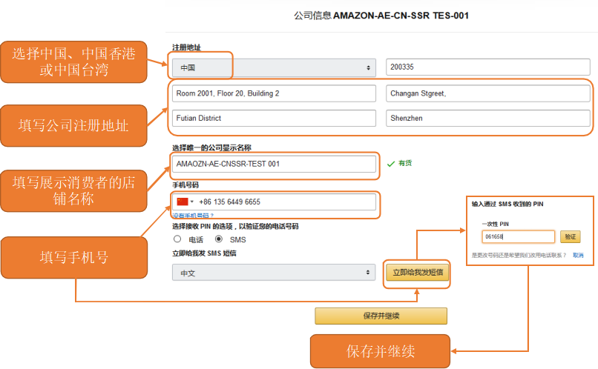This screenshot has height=369, width=598.
Task: Click the 手机号码 label
Action: [185, 185]
